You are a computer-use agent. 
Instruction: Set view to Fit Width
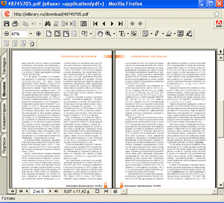[x=66, y=34]
